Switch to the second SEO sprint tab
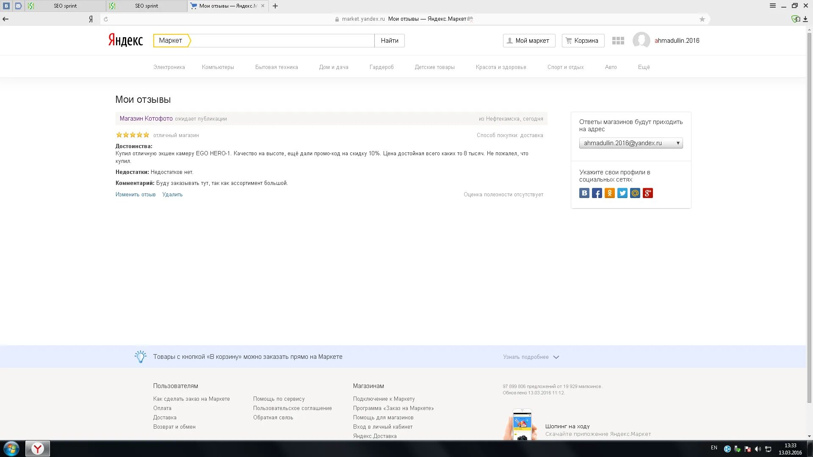The height and width of the screenshot is (457, 813). [147, 6]
